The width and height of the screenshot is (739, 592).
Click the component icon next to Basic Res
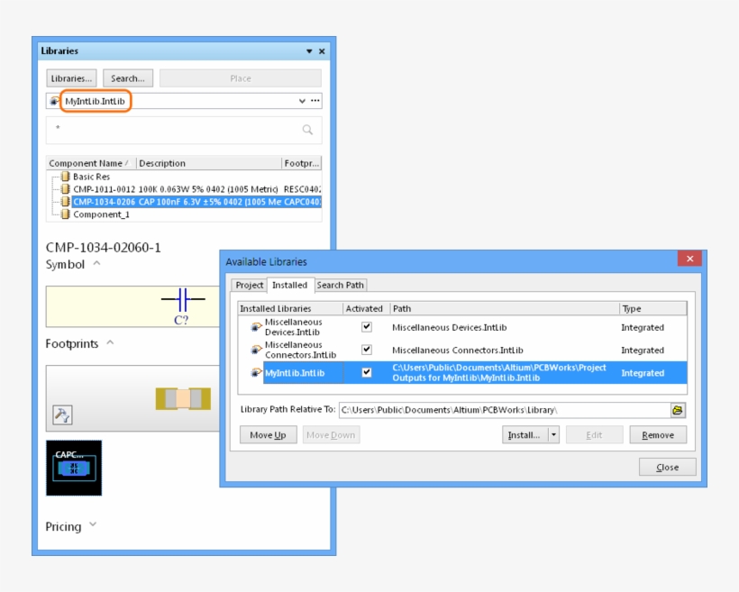(x=67, y=177)
